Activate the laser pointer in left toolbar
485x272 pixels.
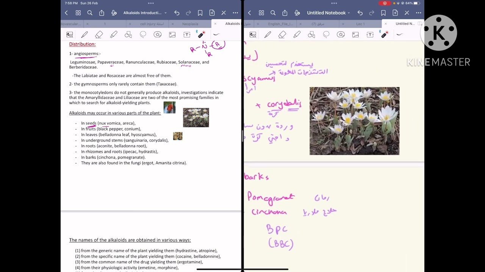pos(201,35)
